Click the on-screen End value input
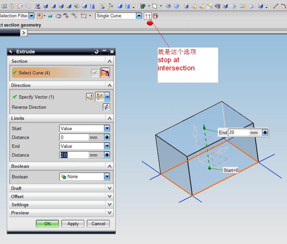Screen dimensions: 287x244 pyautogui.click(x=238, y=132)
